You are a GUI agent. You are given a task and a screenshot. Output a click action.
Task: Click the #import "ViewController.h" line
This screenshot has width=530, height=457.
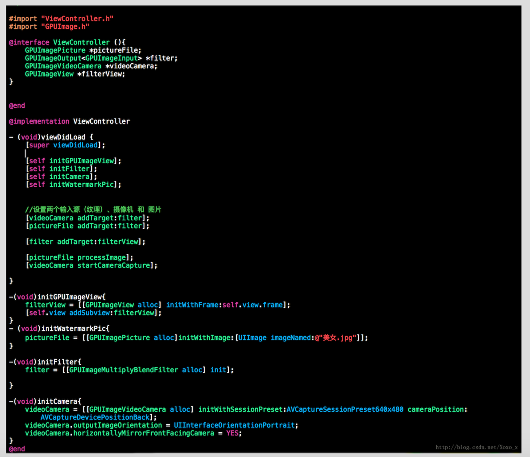pyautogui.click(x=61, y=19)
